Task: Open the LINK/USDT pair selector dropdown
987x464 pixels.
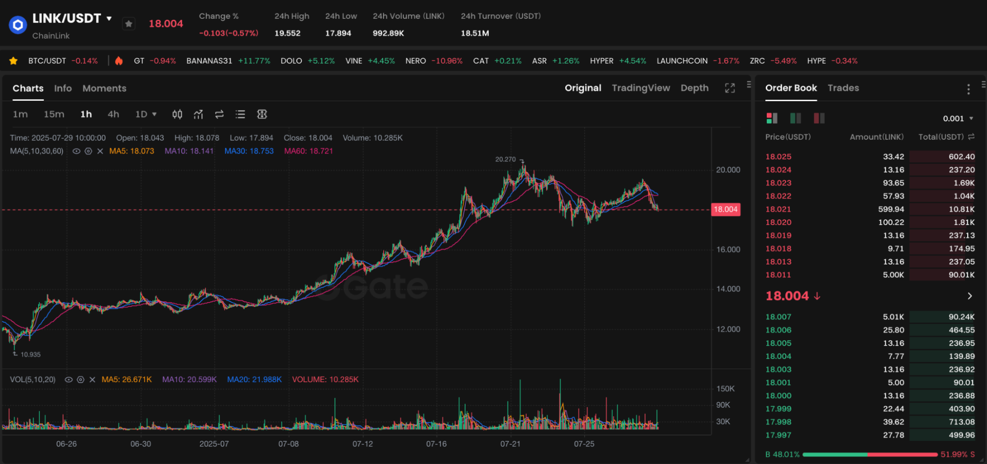Action: [109, 19]
